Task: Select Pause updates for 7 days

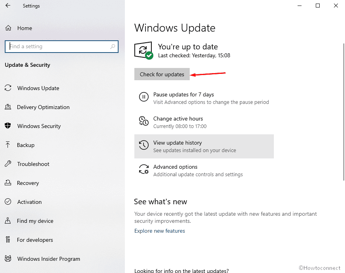Action: tap(204, 98)
